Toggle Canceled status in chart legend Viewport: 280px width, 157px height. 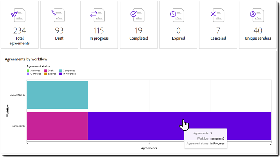pyautogui.click(x=35, y=74)
